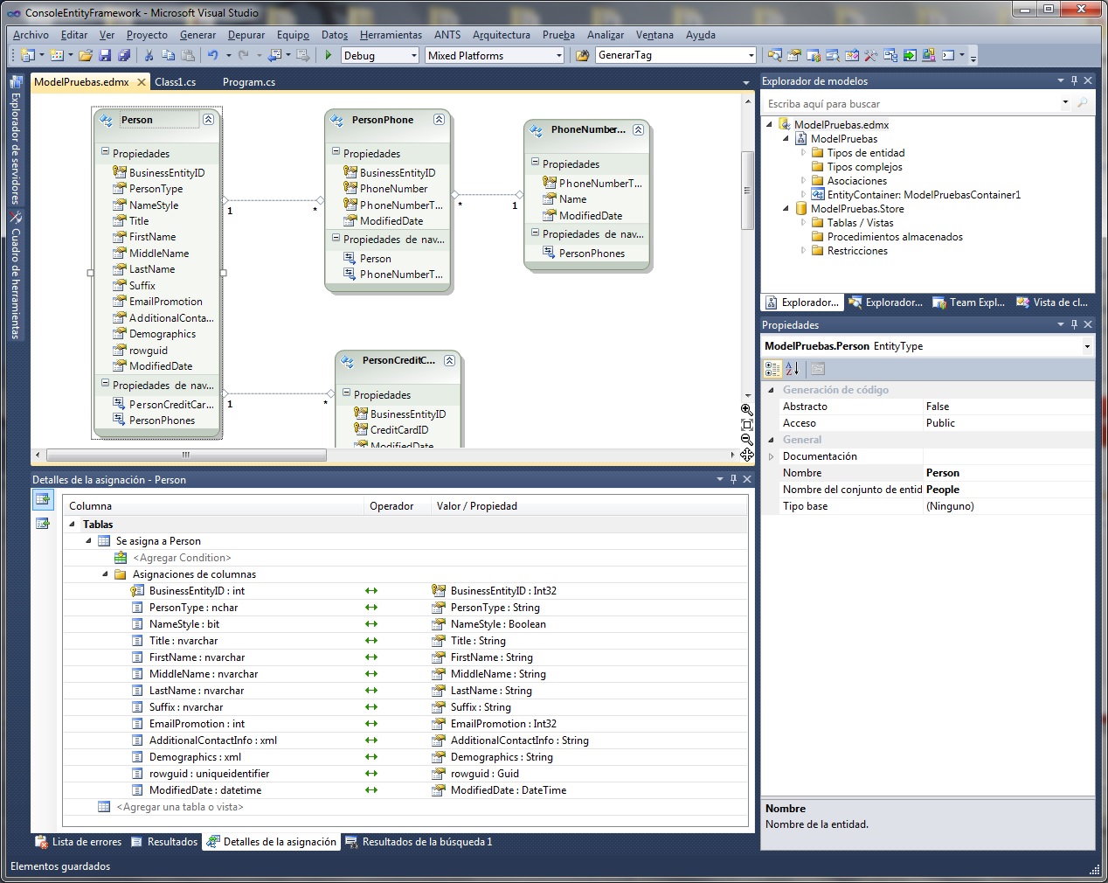Open the Archivo menu
The image size is (1108, 883).
click(31, 35)
